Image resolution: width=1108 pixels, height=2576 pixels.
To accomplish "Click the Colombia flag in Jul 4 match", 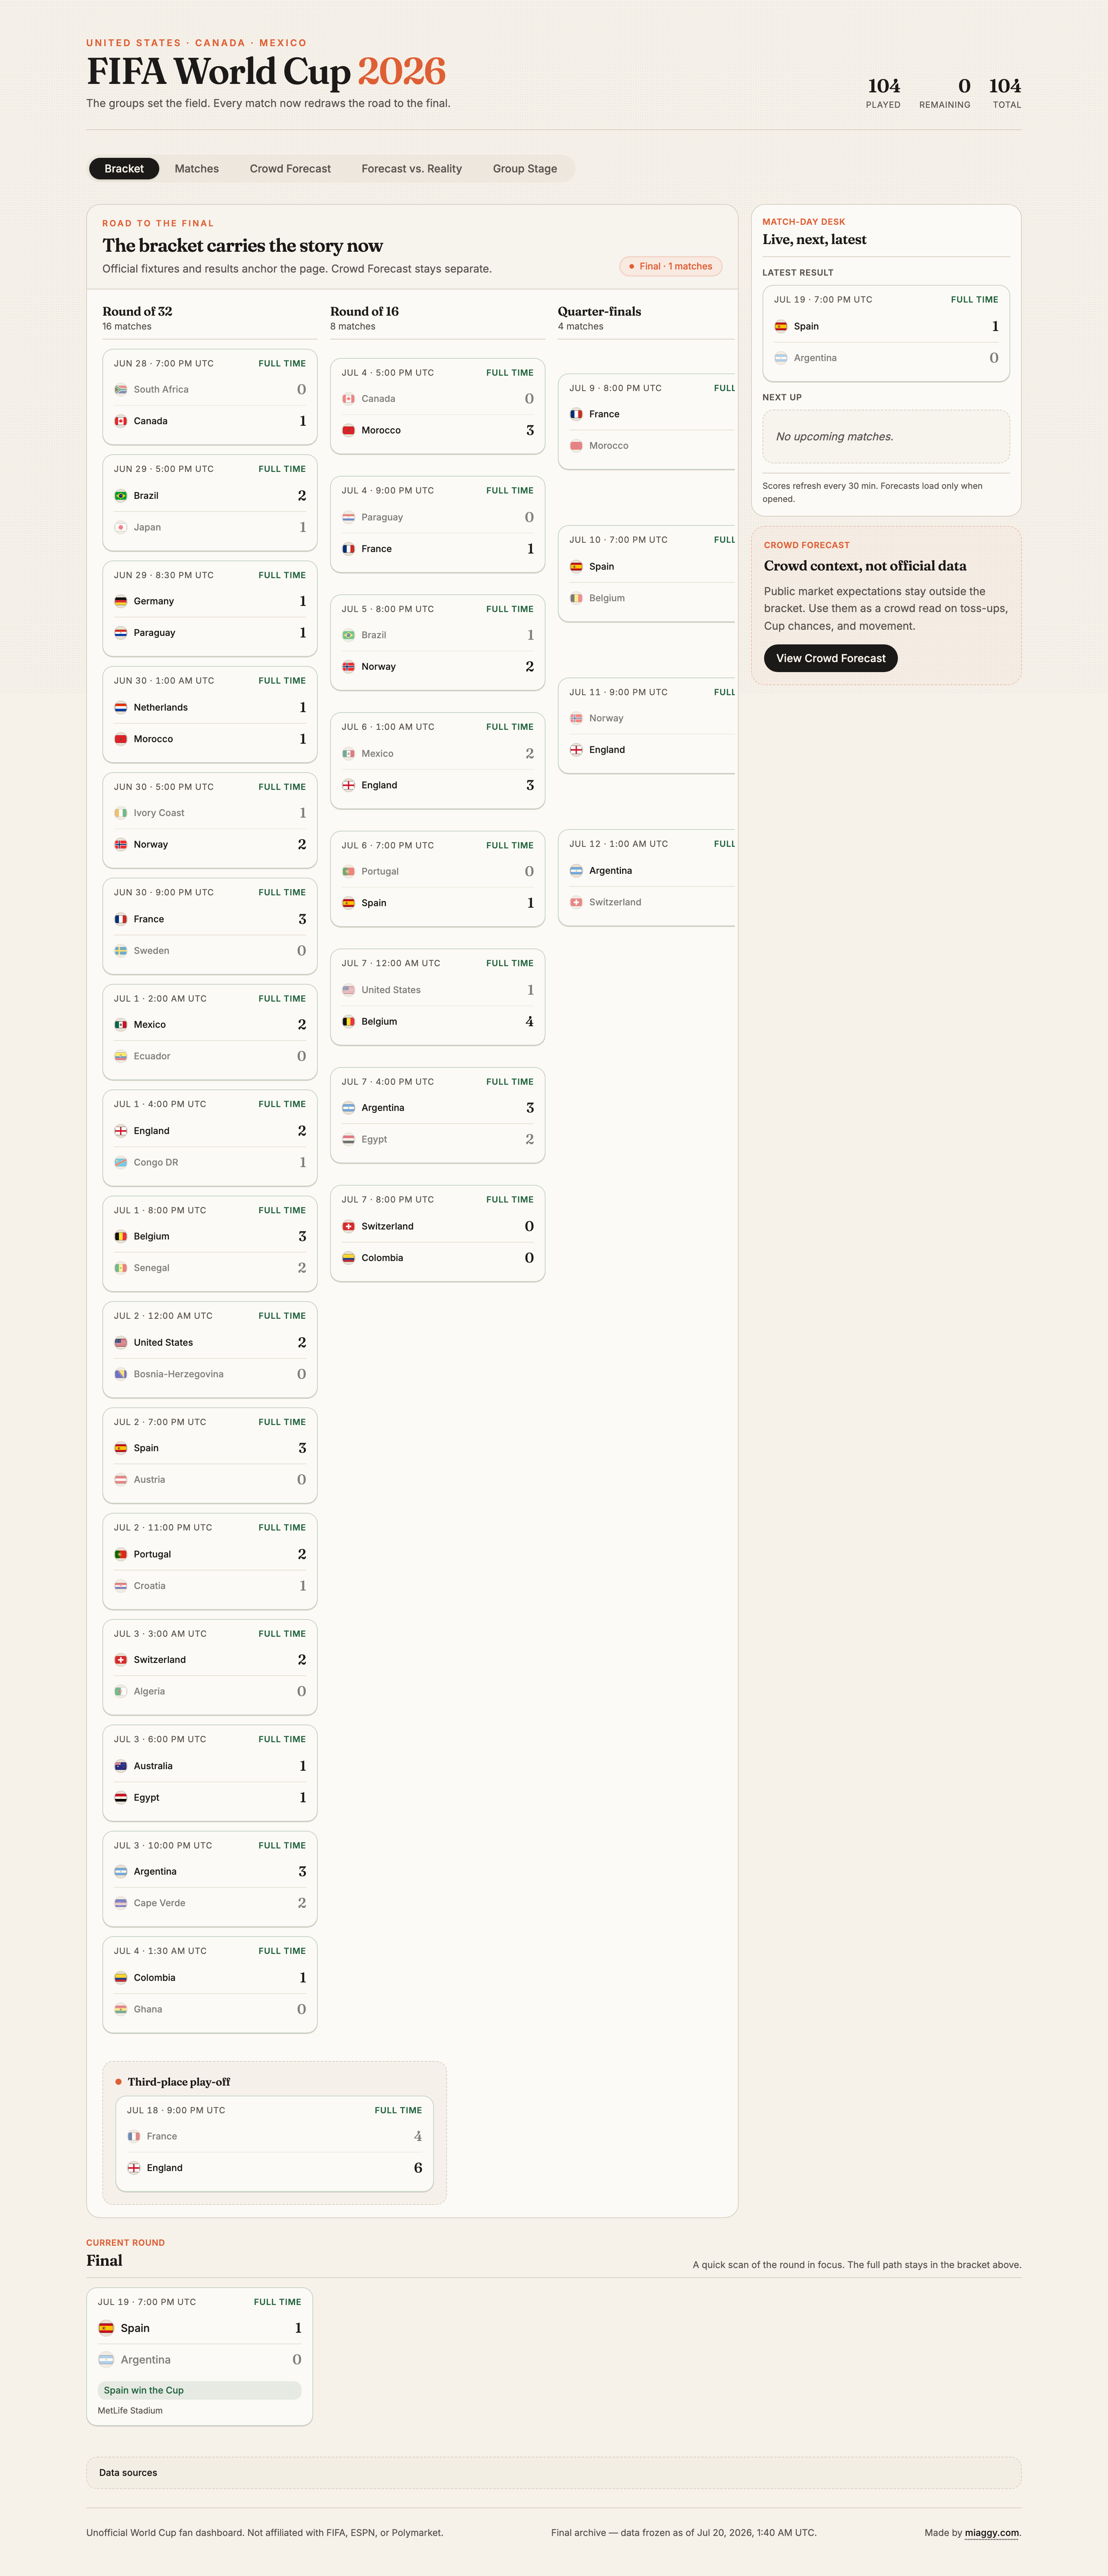I will point(121,1977).
